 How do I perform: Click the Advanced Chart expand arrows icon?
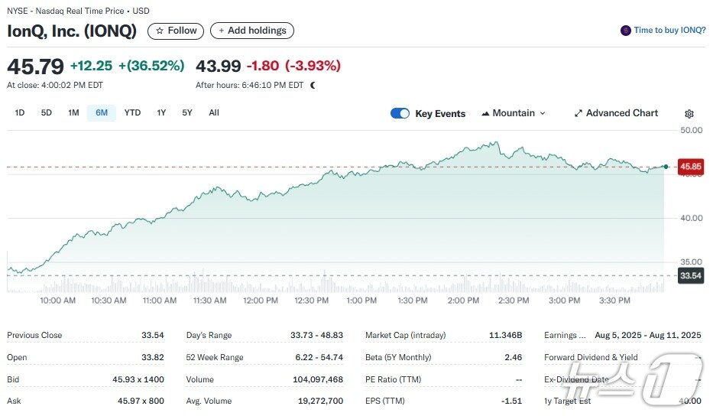[578, 113]
